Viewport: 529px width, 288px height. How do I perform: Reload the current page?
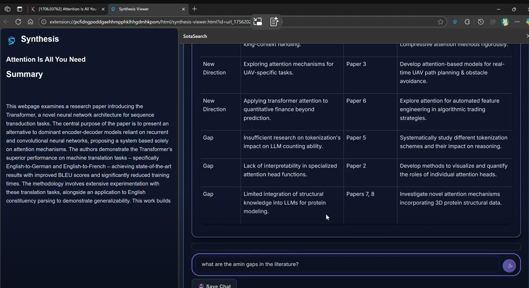tap(18, 22)
